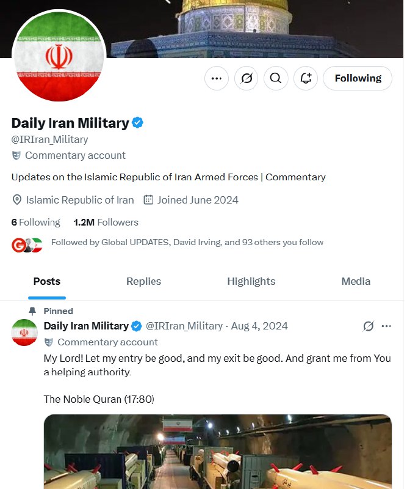Select the Media tab

pos(356,281)
